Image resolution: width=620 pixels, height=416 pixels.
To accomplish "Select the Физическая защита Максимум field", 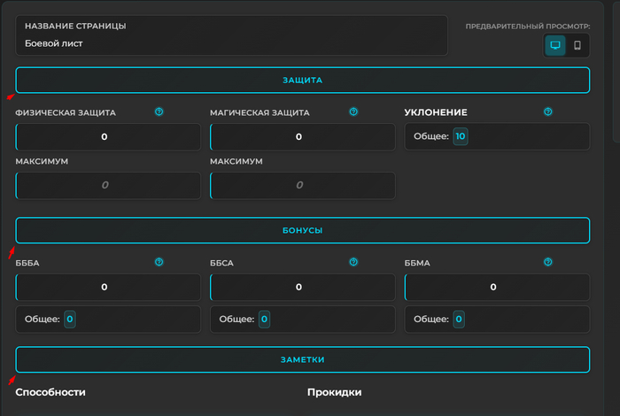I will point(108,185).
